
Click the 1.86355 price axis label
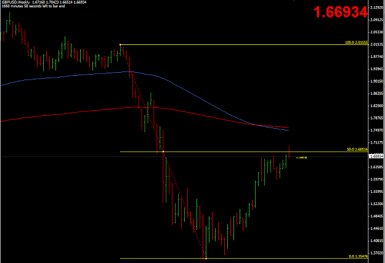(x=376, y=94)
